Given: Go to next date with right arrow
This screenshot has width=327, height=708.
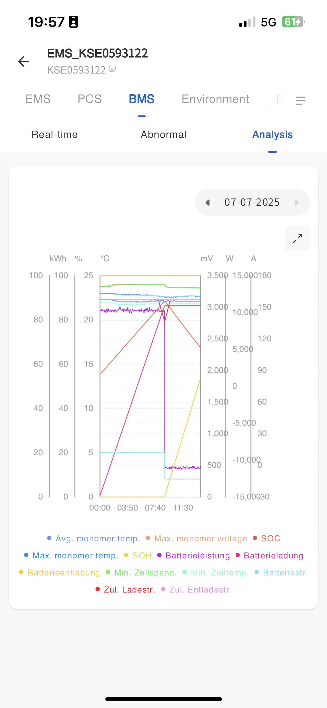Looking at the screenshot, I should pyautogui.click(x=297, y=202).
